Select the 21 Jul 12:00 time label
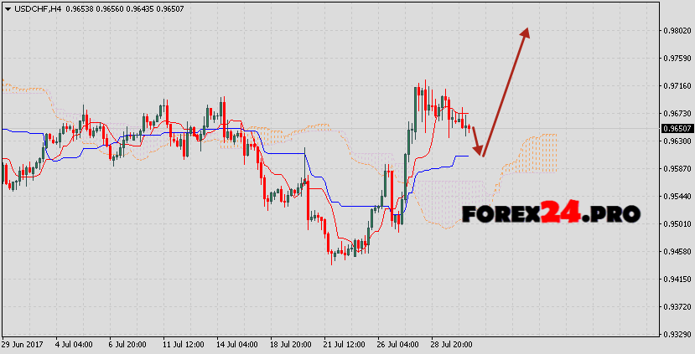 343,345
